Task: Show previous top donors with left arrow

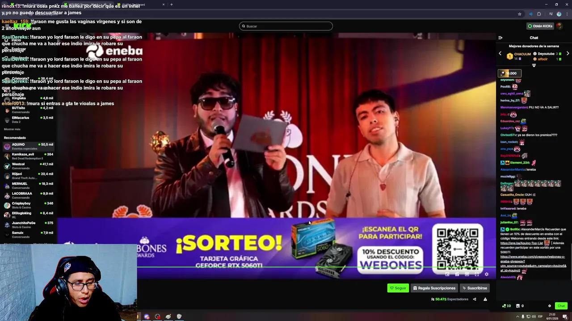Action: tap(500, 53)
